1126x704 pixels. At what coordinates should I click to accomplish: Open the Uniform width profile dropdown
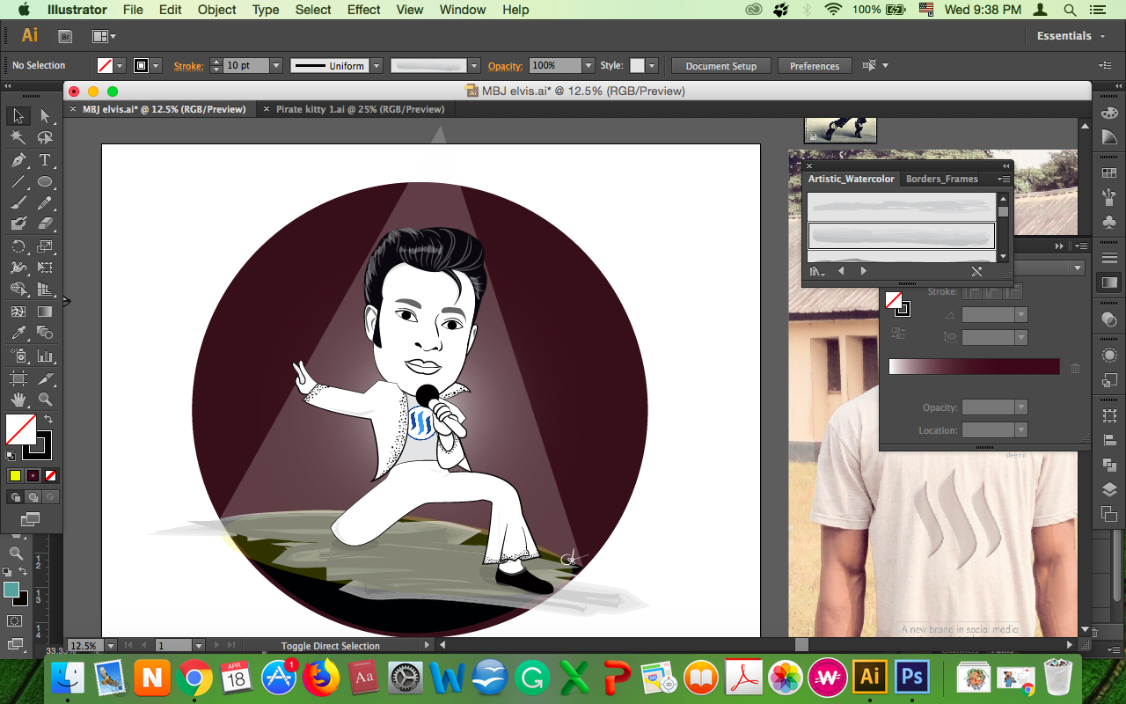click(x=377, y=66)
